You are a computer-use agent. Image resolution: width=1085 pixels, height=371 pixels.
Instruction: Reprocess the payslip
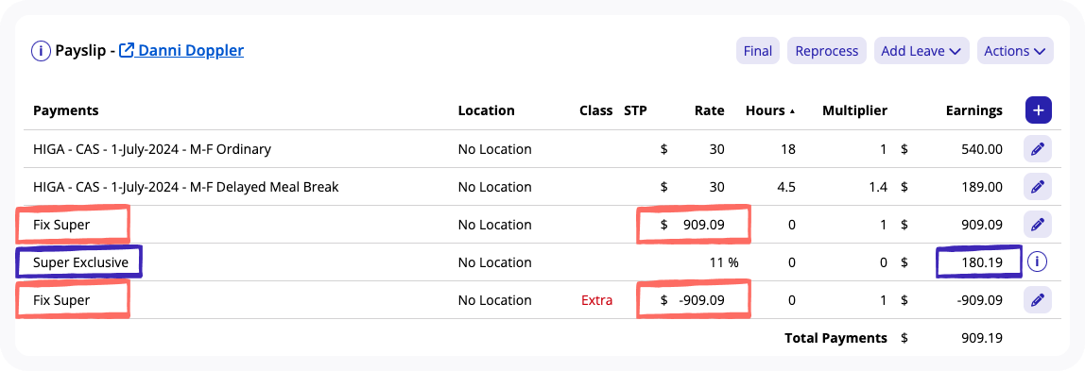pos(827,51)
